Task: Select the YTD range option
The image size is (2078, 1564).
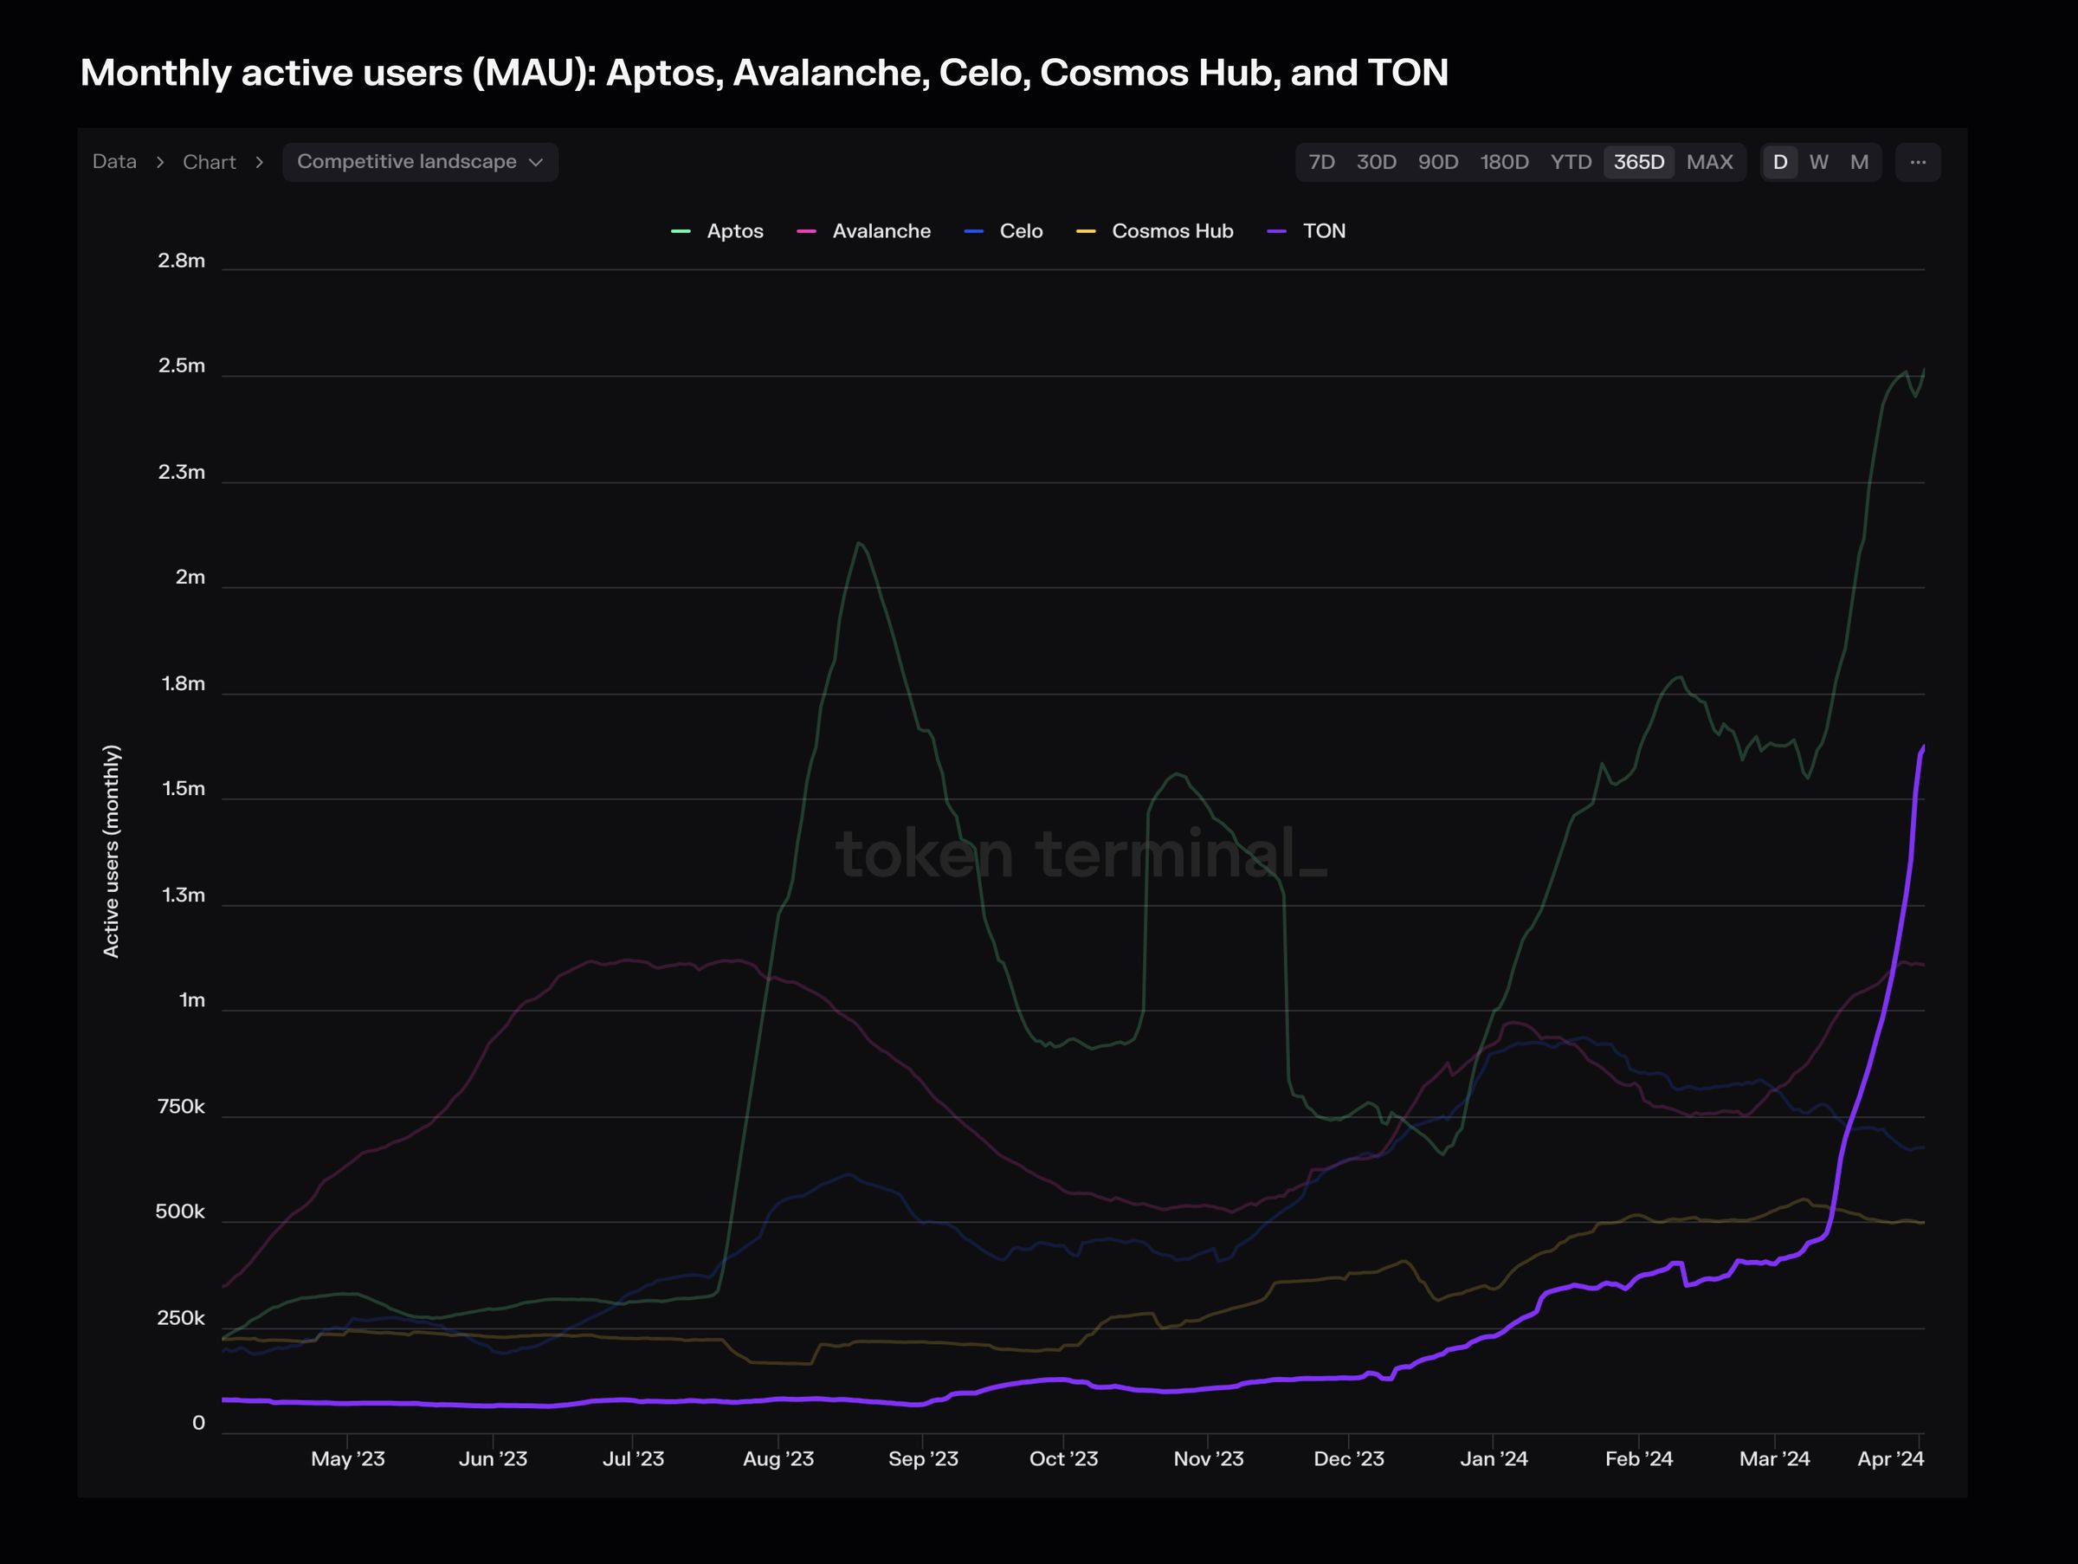Action: tap(1570, 162)
